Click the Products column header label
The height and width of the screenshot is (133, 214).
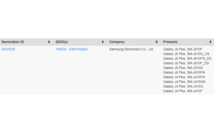(x=170, y=42)
